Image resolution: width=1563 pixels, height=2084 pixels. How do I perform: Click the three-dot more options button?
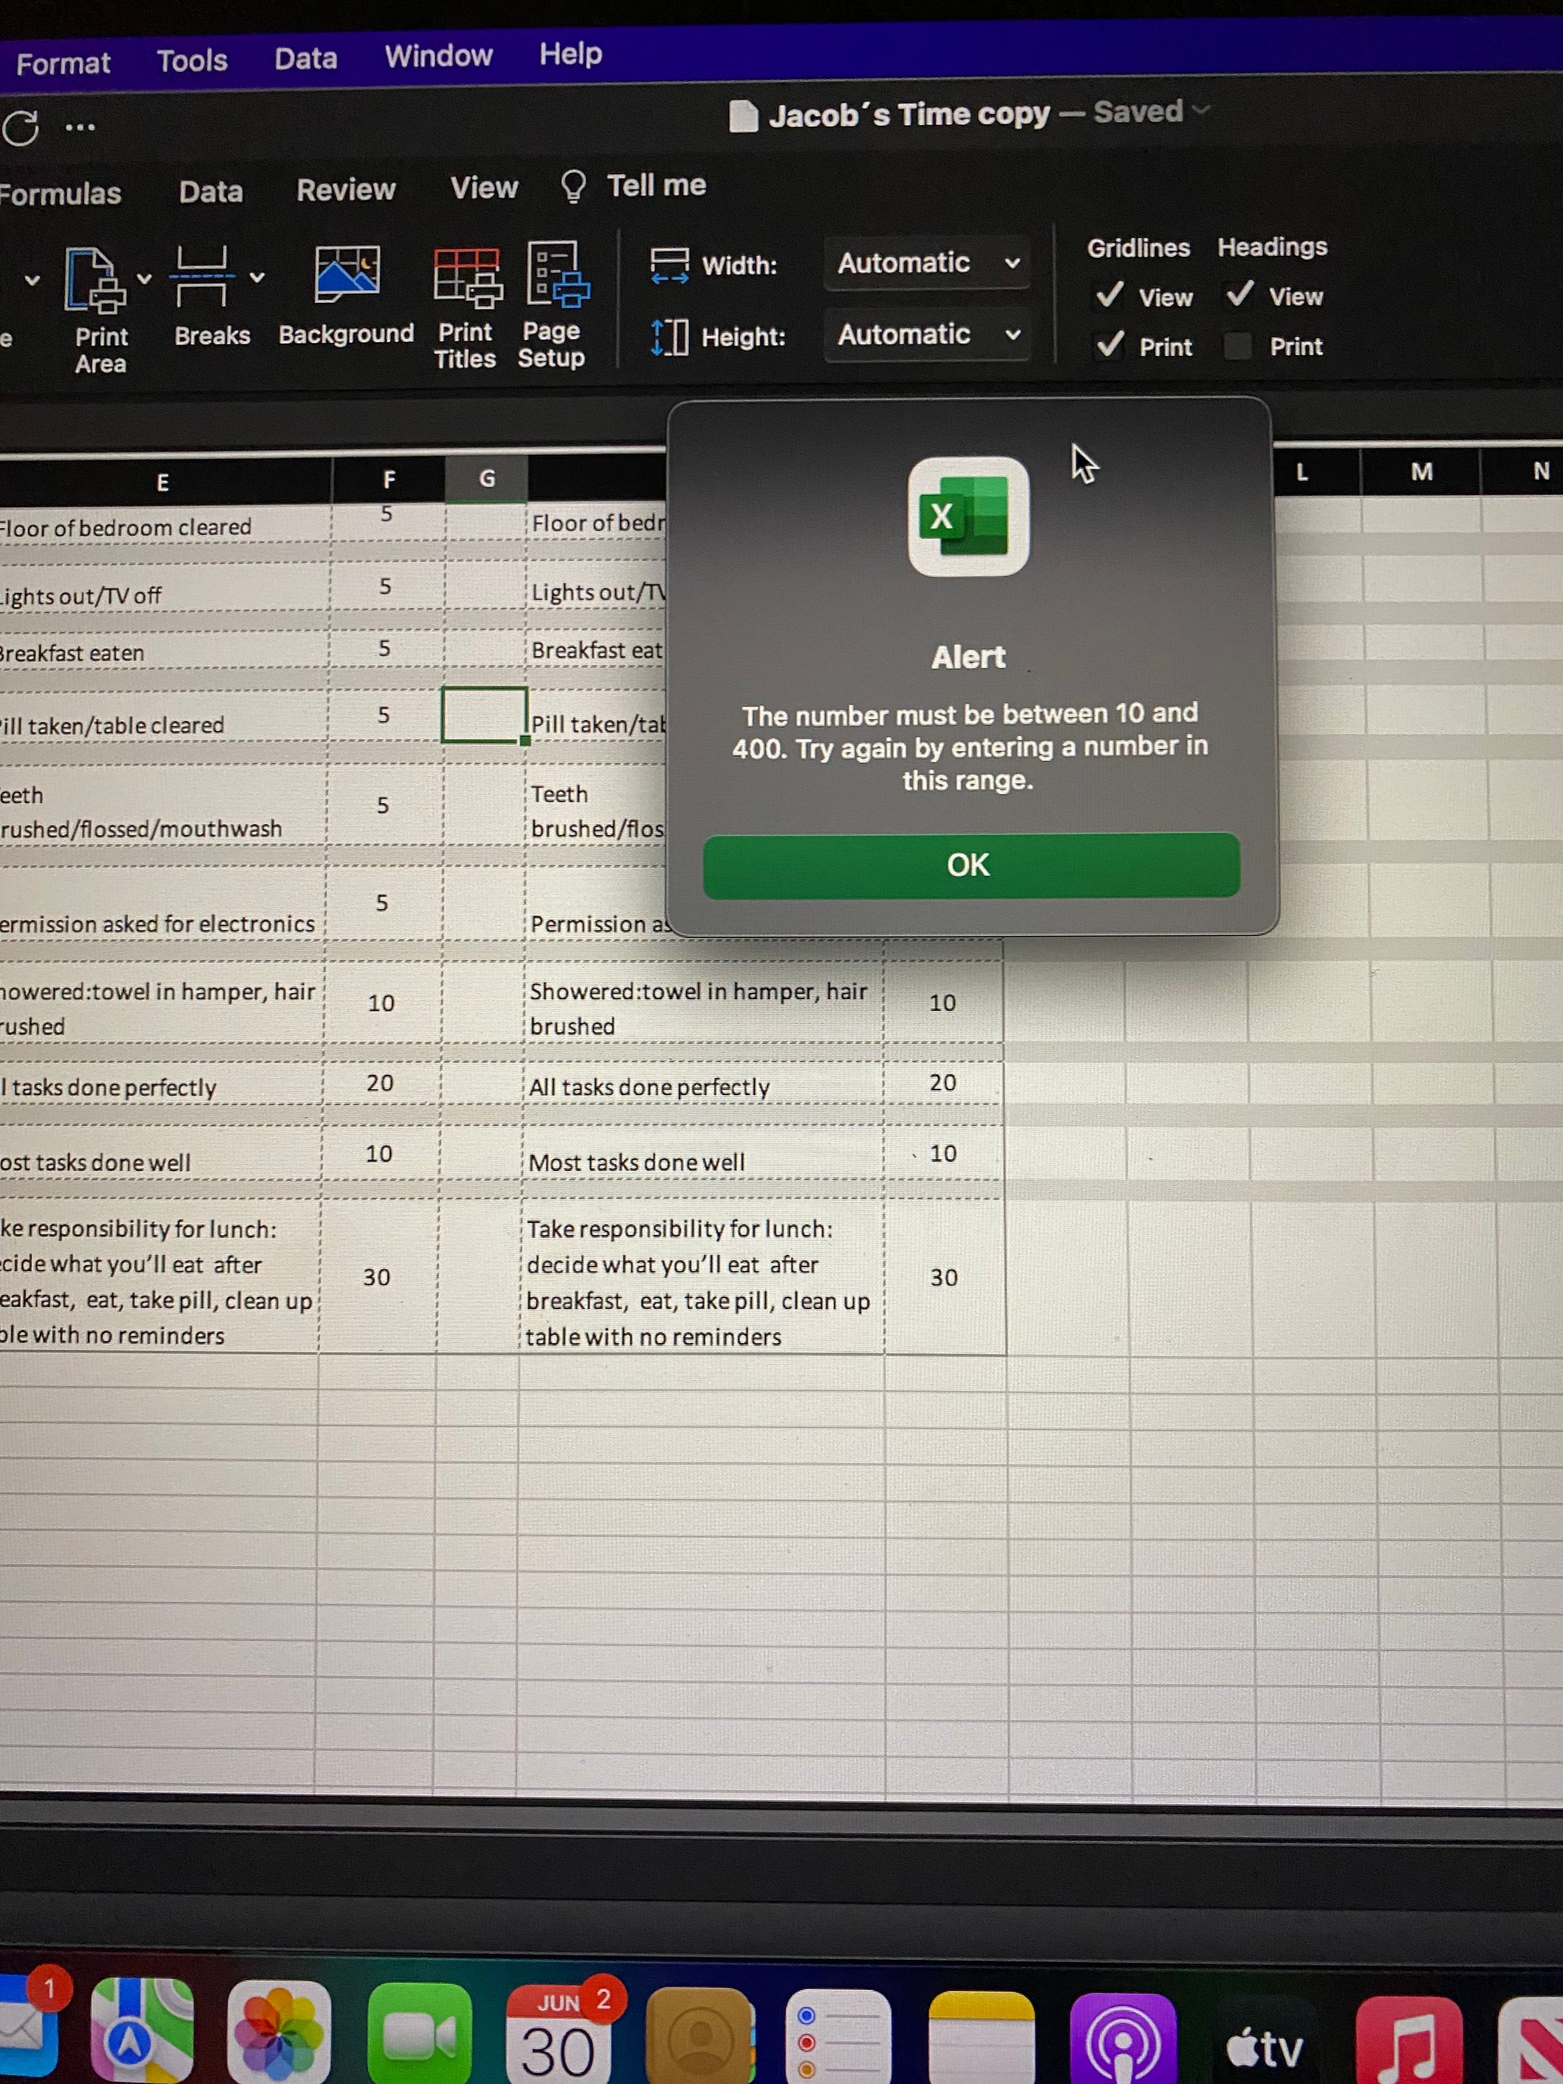[80, 128]
